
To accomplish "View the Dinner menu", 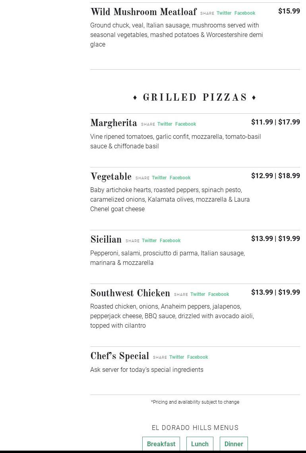I will (x=234, y=444).
